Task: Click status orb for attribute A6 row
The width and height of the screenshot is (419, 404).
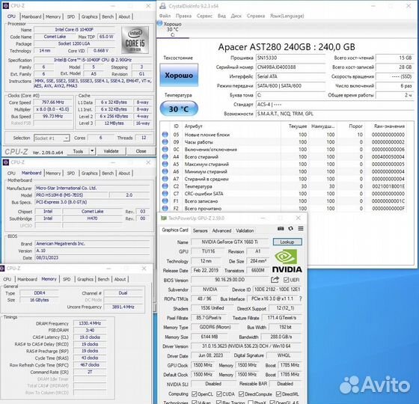Action: tap(165, 171)
